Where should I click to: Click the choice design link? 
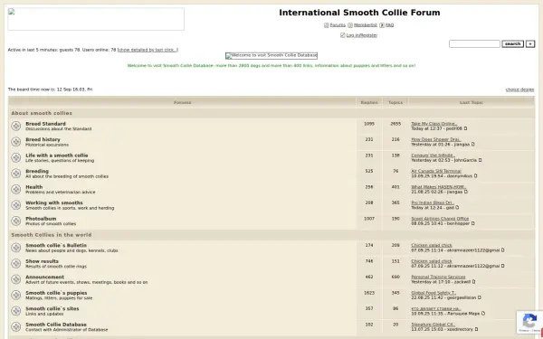[519, 89]
